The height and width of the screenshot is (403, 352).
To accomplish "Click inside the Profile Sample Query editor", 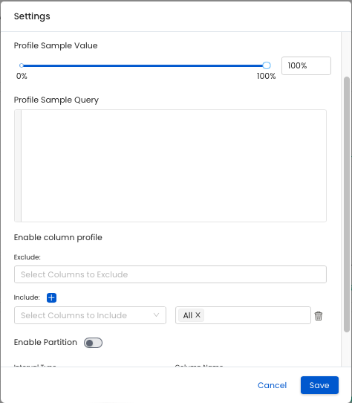I will [x=170, y=166].
